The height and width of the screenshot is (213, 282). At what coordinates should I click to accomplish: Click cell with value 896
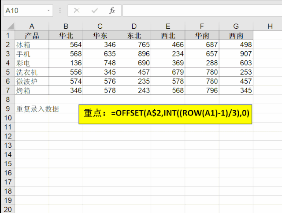pyautogui.click(x=134, y=54)
